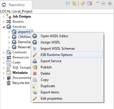The width and height of the screenshot is (114, 109).
Task: Click LOCAL: Local_Project label
Action: (16, 11)
